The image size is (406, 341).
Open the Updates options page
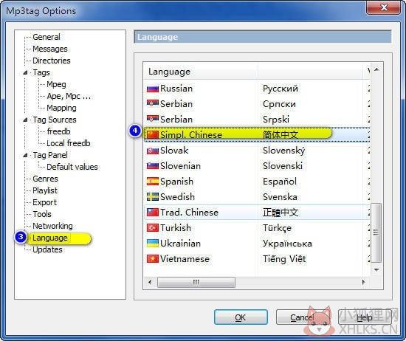47,250
